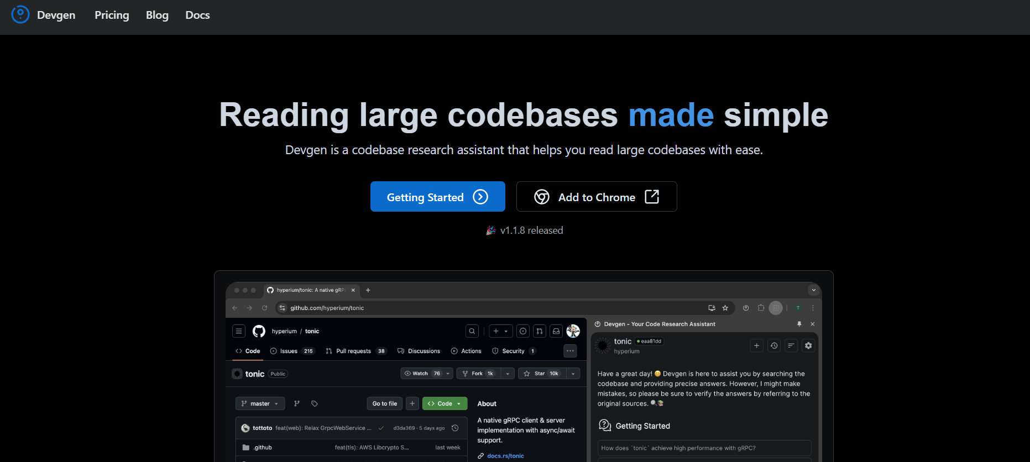Toggle the pin icon on Devgen side panel
Screen dimensions: 1030x462
pos(799,324)
